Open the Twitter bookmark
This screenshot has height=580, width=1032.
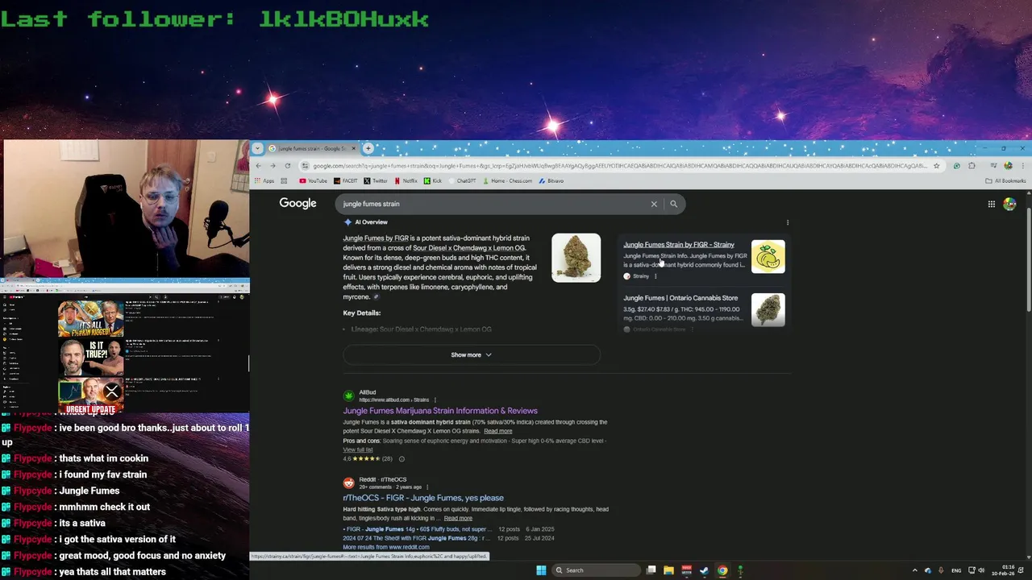[376, 180]
